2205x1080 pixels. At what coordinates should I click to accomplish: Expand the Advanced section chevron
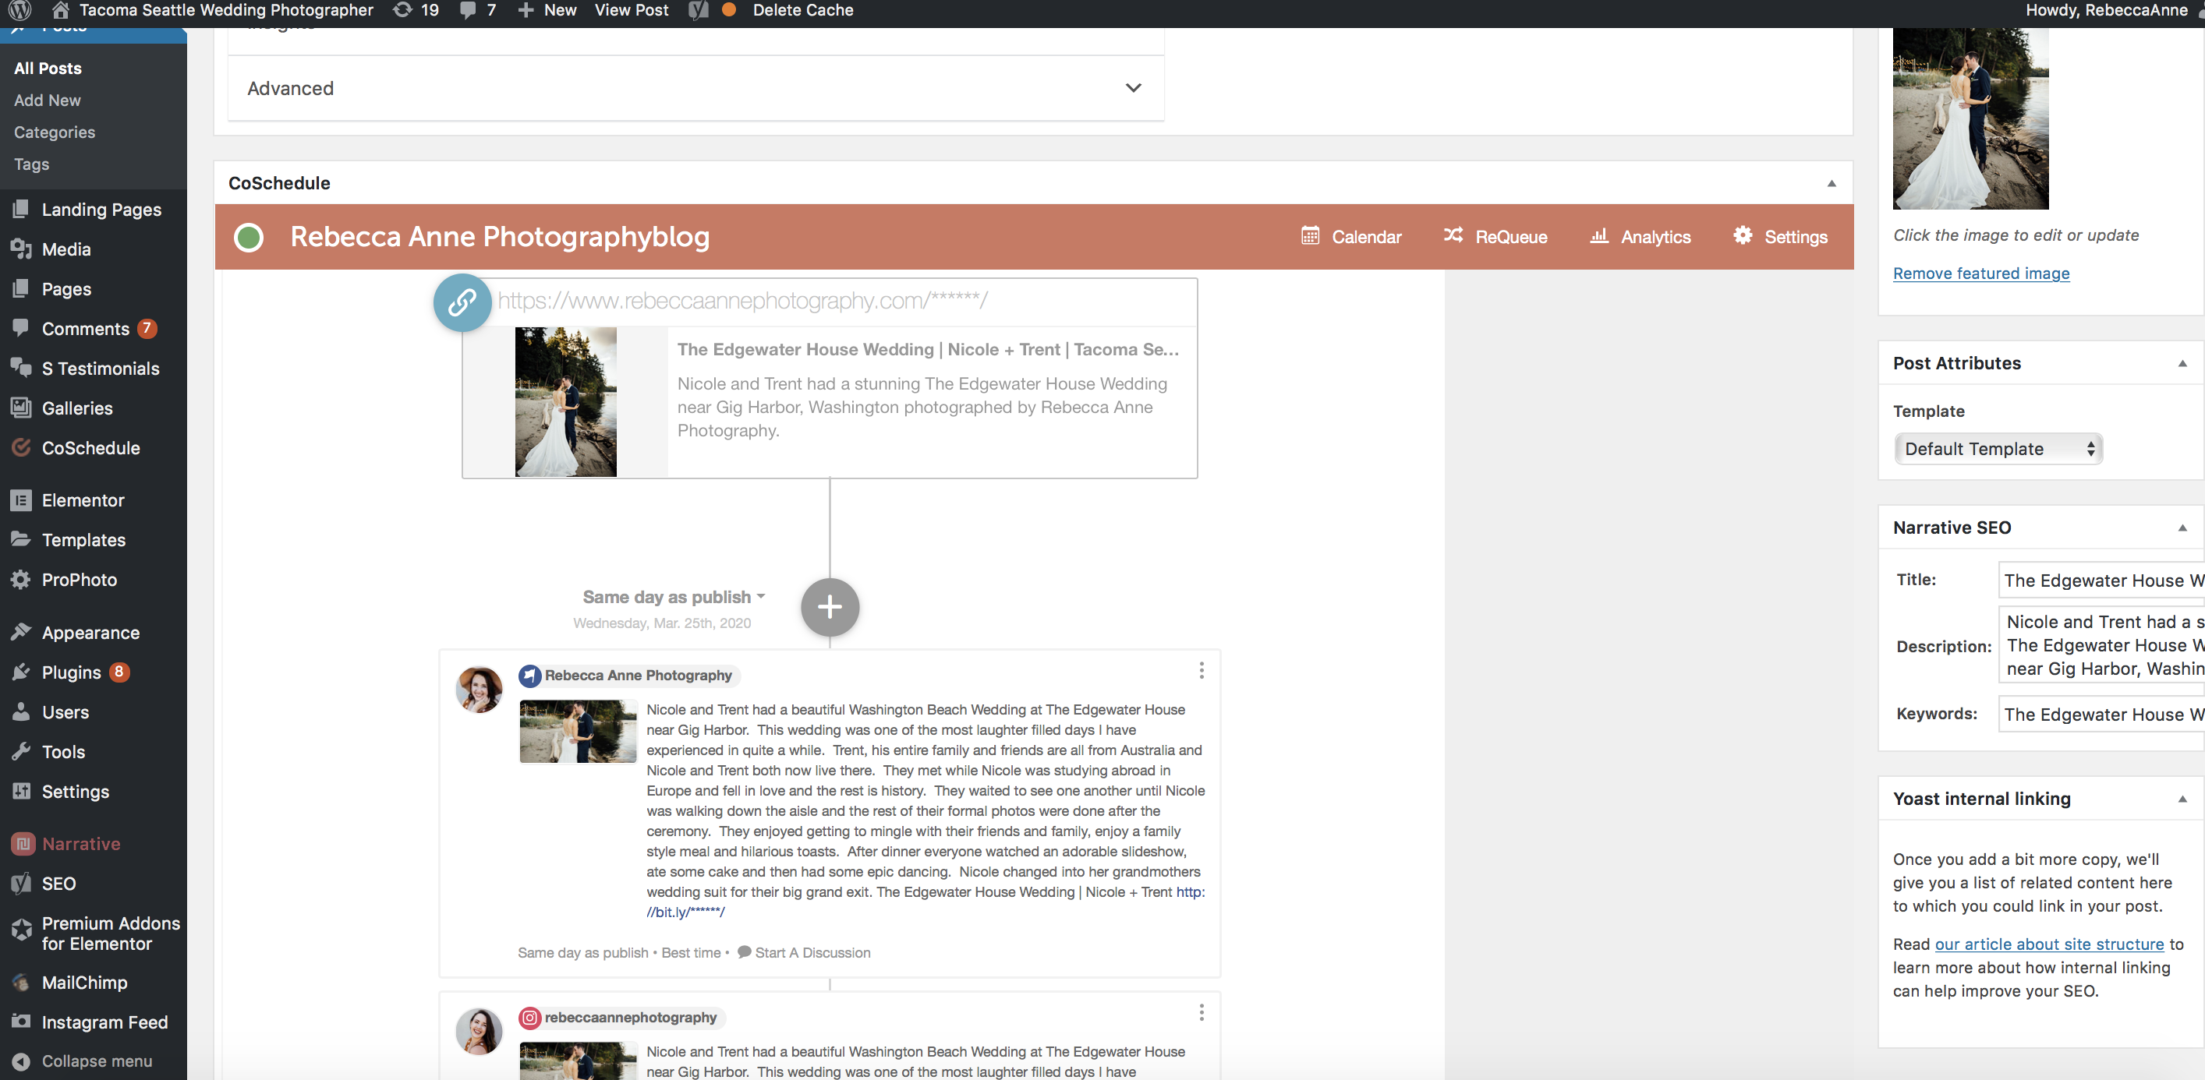1134,88
